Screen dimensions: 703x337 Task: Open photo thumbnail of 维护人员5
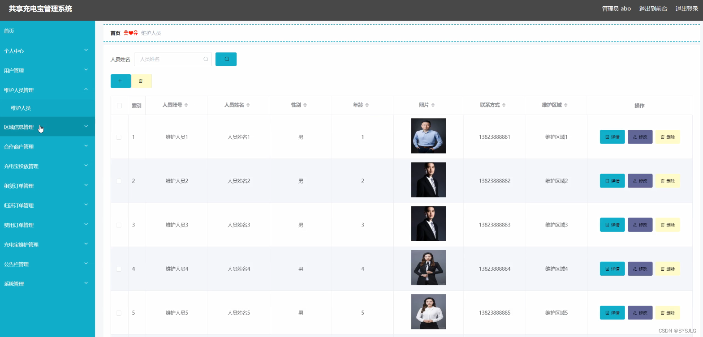pyautogui.click(x=428, y=311)
